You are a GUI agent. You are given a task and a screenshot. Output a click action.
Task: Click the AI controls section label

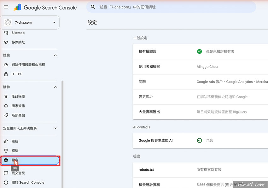point(142,127)
